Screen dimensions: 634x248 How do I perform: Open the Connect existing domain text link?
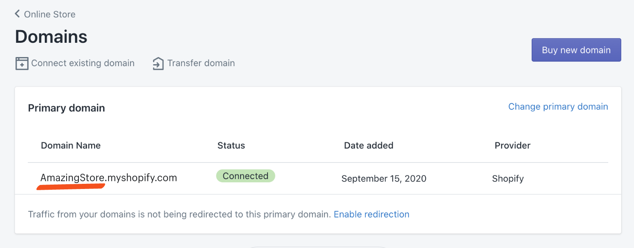83,63
